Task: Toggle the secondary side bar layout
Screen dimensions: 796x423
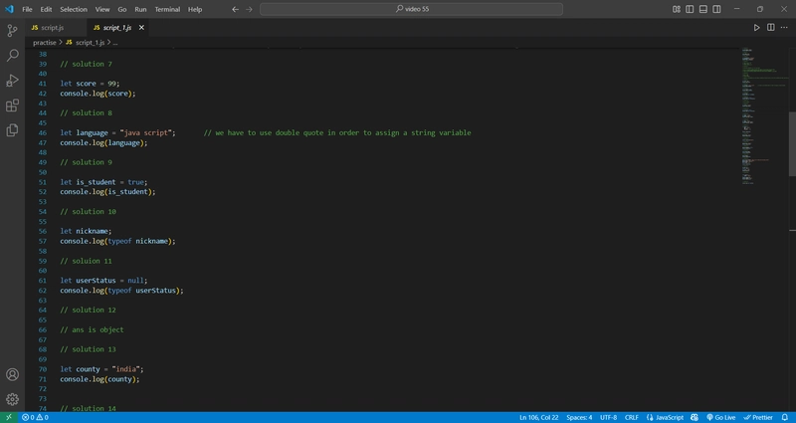Action: pyautogui.click(x=716, y=9)
